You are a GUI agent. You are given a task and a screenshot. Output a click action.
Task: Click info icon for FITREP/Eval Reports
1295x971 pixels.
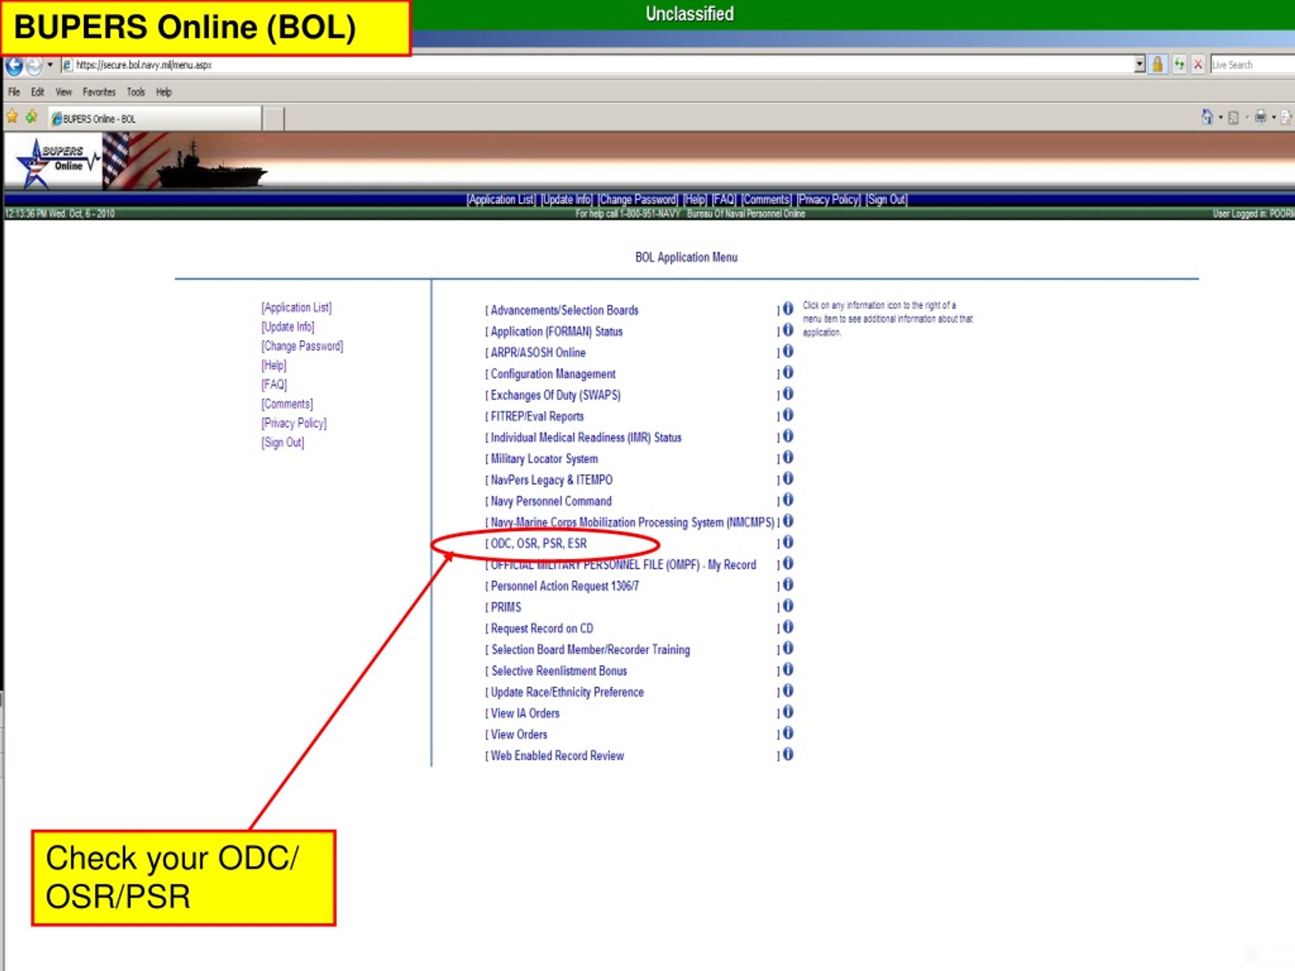pos(788,414)
